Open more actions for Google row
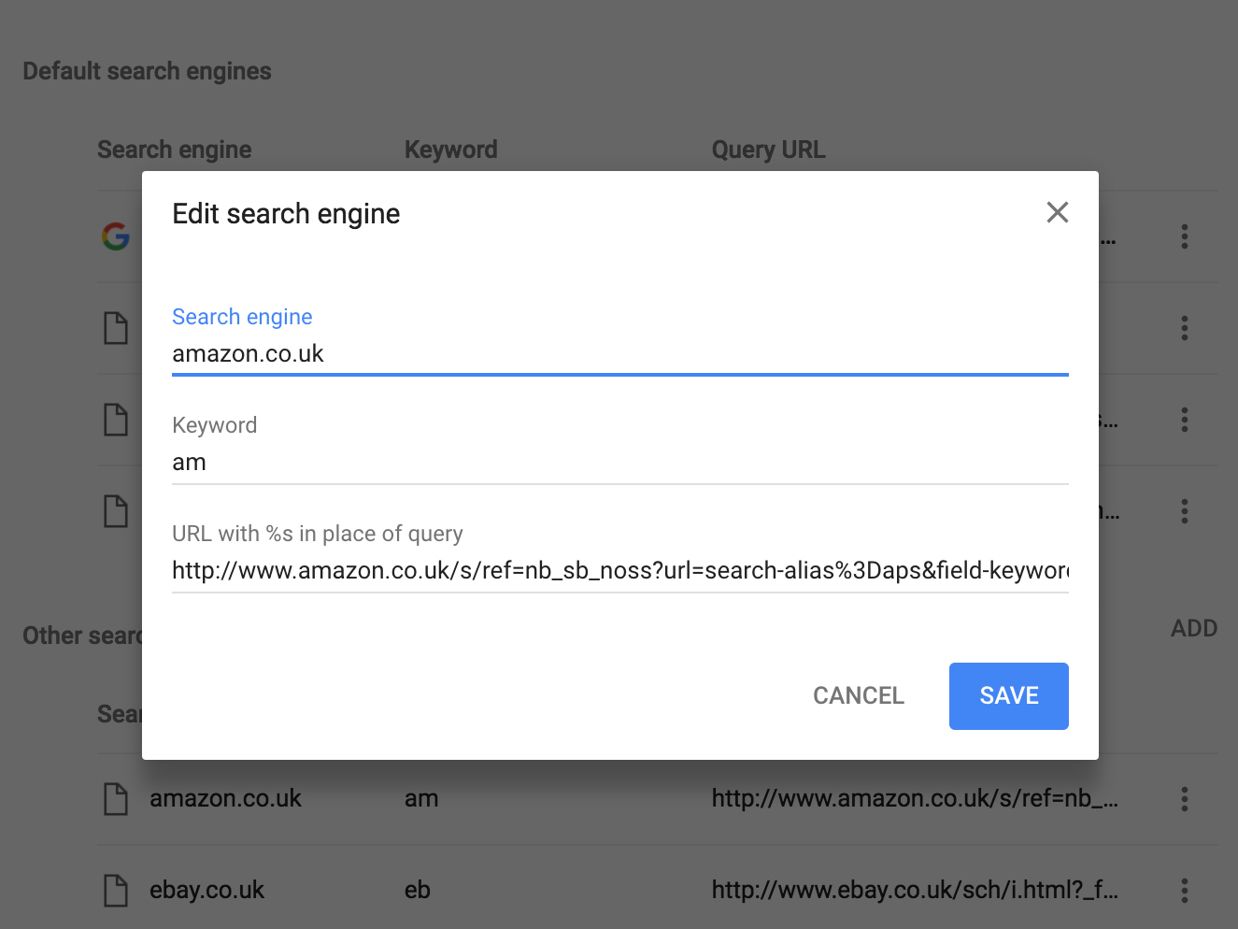The height and width of the screenshot is (929, 1238). pos(1184,236)
